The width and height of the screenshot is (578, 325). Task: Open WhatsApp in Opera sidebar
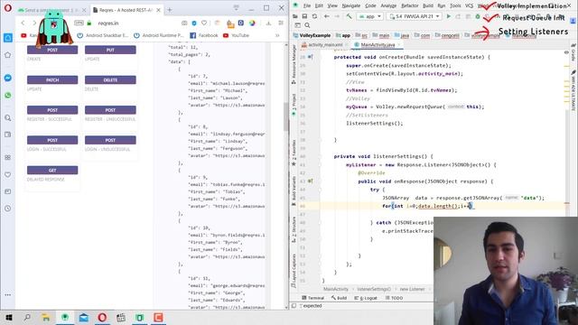click(8, 95)
